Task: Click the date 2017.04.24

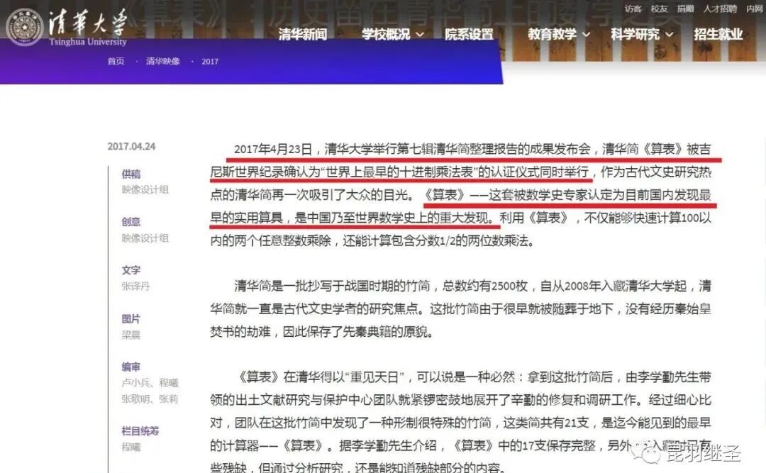Action: [x=131, y=146]
